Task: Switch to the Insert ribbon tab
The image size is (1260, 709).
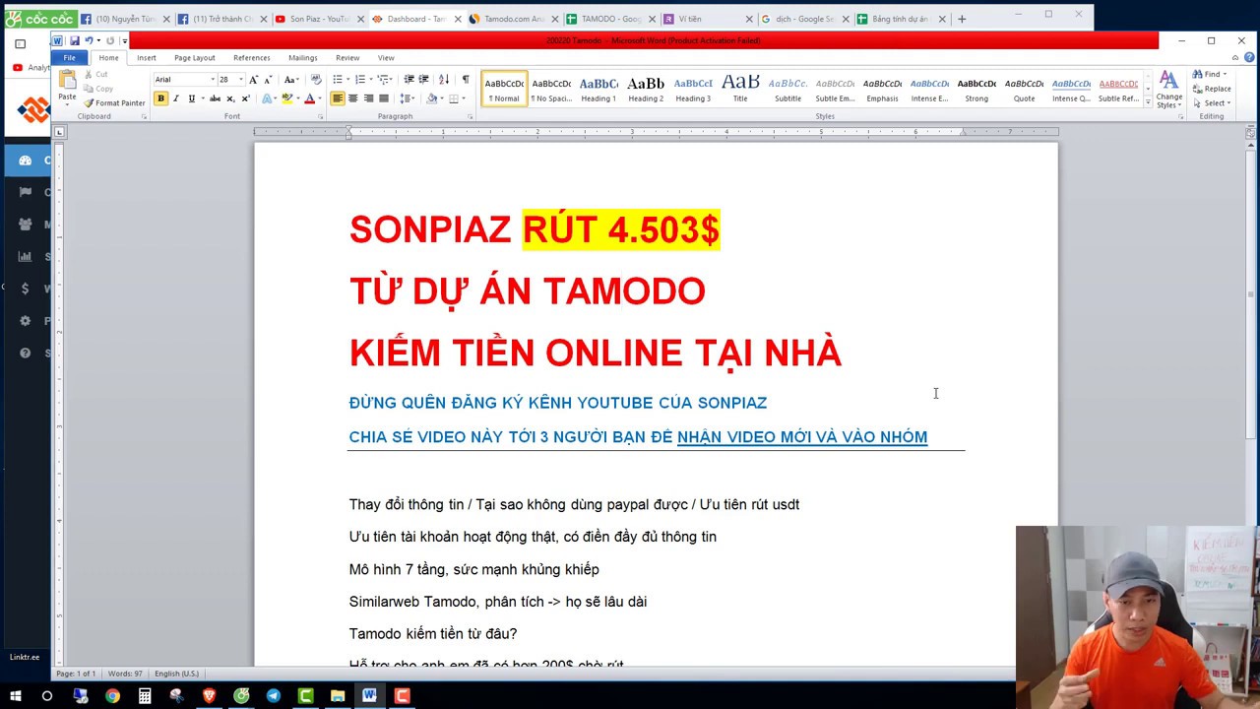Action: pyautogui.click(x=147, y=58)
